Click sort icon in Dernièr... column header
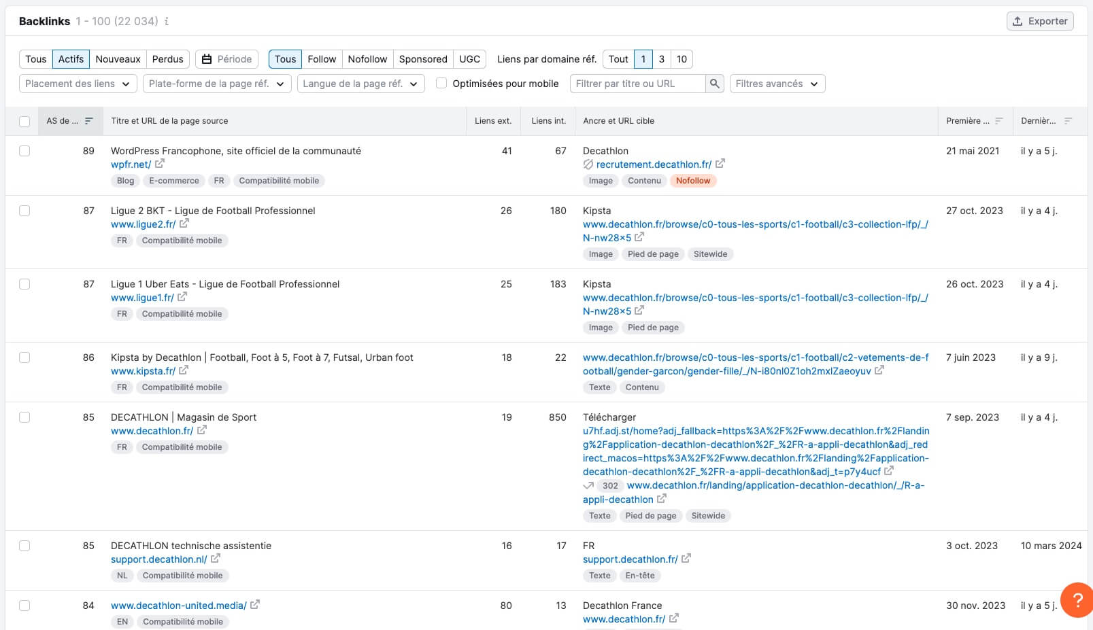Image resolution: width=1093 pixels, height=630 pixels. click(x=1068, y=121)
